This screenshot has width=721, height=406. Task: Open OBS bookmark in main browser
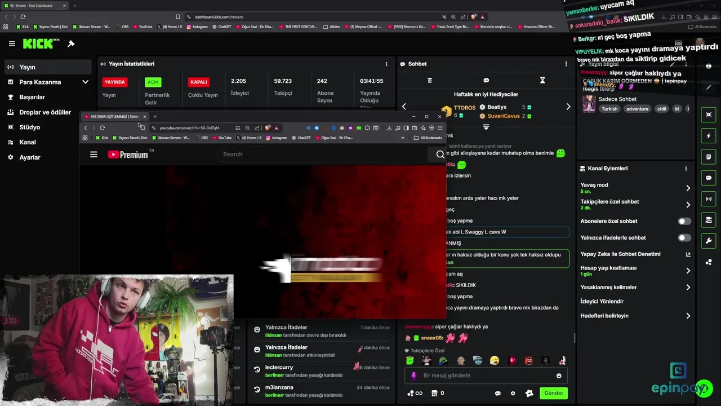[x=122, y=27]
